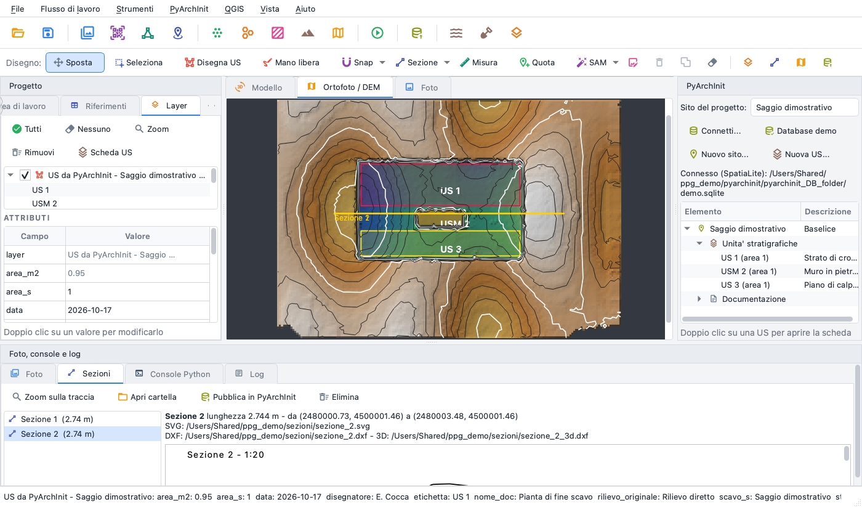Activate the Mano libera freehand tool
Image resolution: width=862 pixels, height=507 pixels.
[x=291, y=62]
